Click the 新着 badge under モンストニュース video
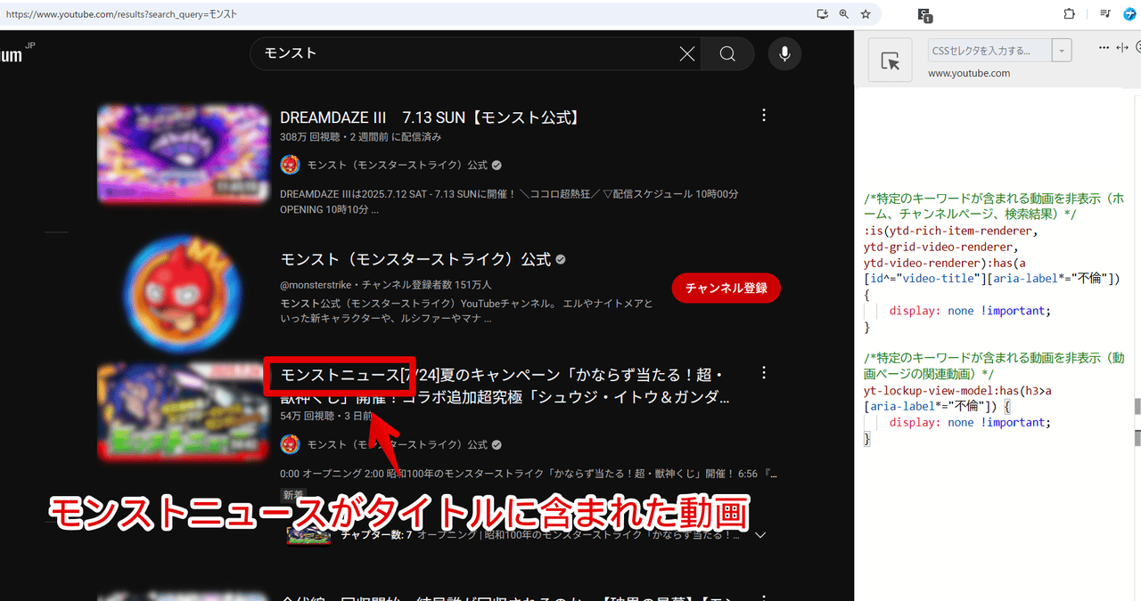Image resolution: width=1141 pixels, height=601 pixels. [293, 495]
